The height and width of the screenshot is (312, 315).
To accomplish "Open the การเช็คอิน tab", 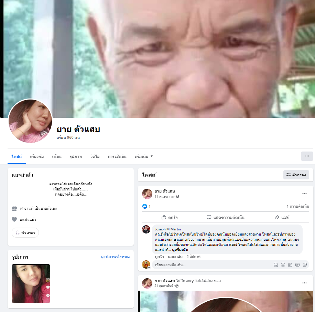I will click(x=117, y=156).
